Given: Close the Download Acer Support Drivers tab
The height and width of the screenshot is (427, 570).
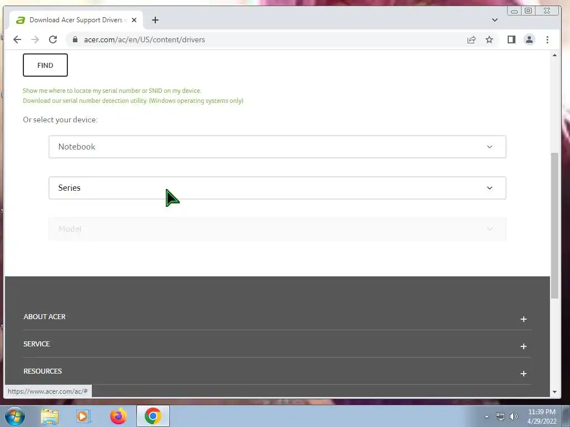Looking at the screenshot, I should click(134, 20).
